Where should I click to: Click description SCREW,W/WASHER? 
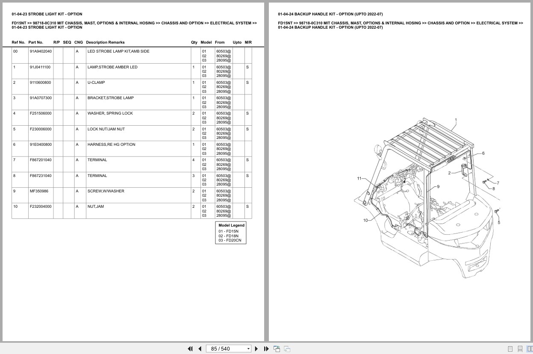106,191
